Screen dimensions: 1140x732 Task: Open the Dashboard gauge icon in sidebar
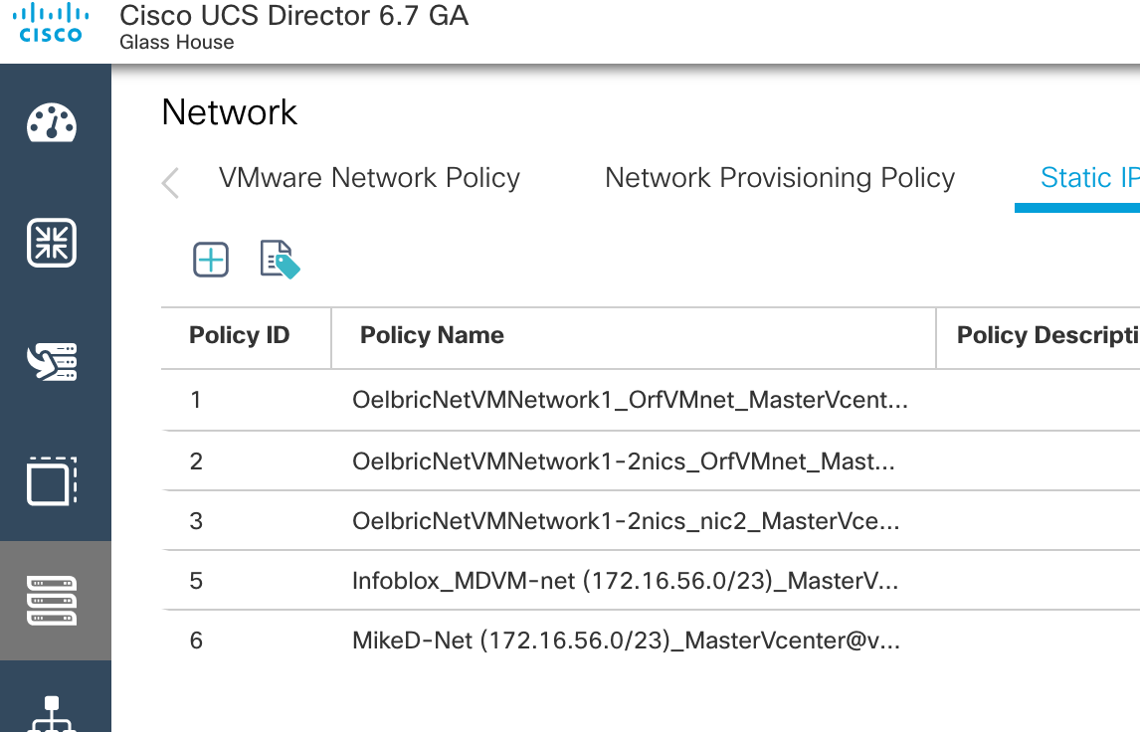pyautogui.click(x=52, y=123)
